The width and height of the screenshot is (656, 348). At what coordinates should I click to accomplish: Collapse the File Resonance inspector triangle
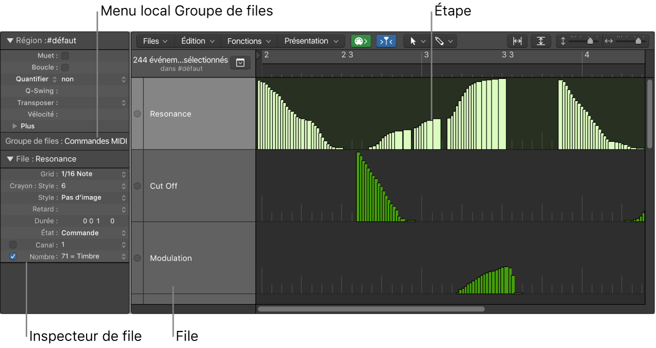click(x=10, y=159)
